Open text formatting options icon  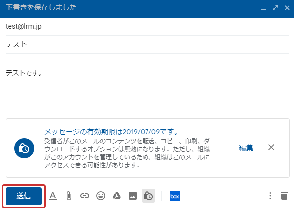tap(53, 196)
